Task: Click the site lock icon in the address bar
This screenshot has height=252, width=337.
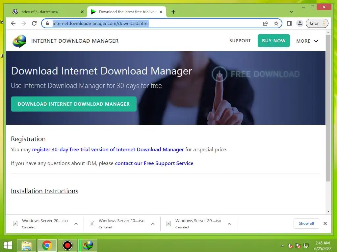Action: [47, 23]
